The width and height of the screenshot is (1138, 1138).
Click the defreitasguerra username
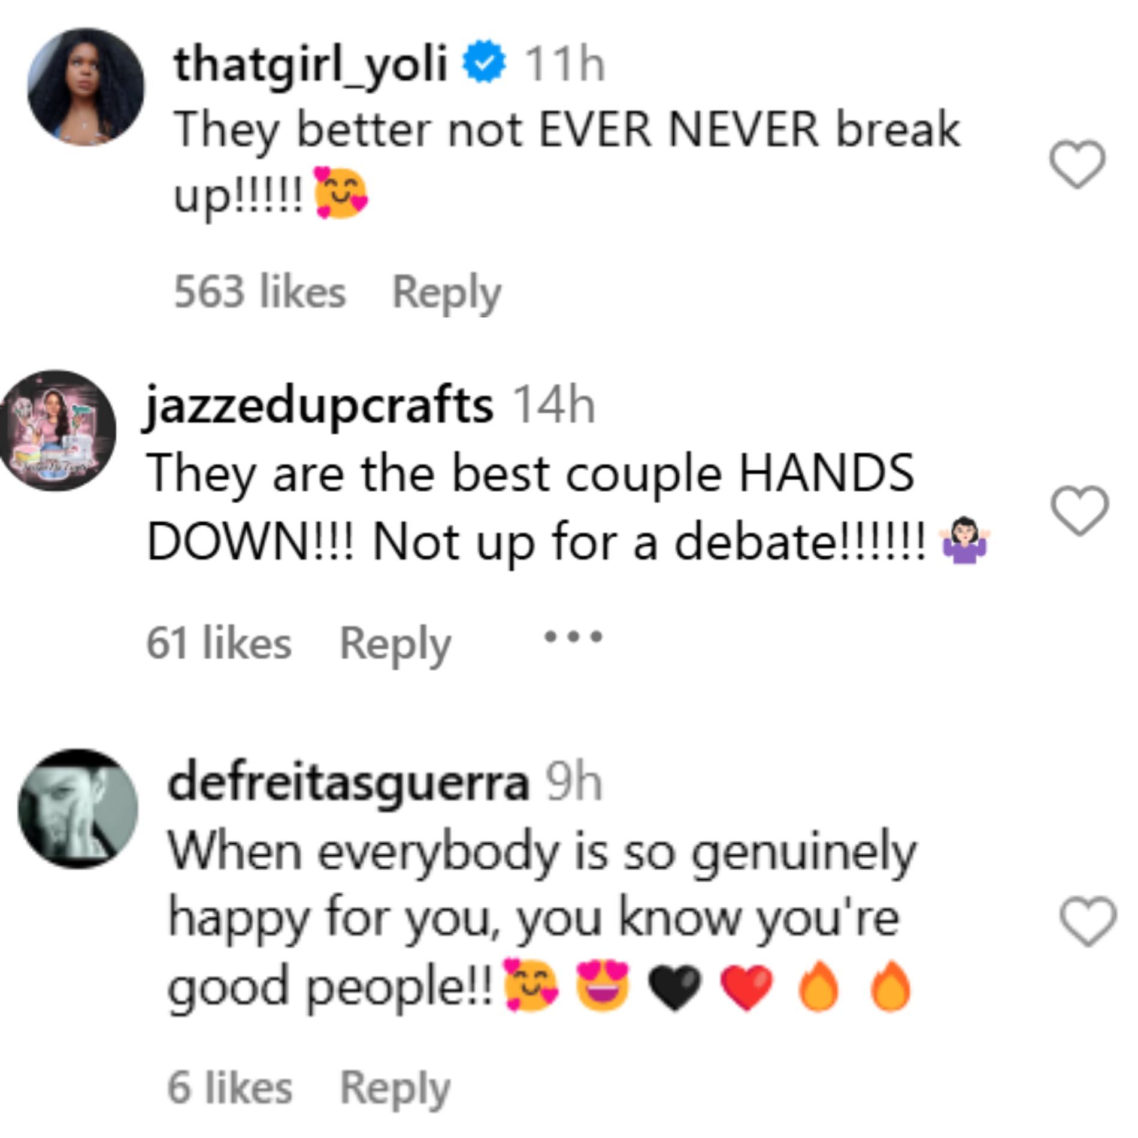point(349,783)
